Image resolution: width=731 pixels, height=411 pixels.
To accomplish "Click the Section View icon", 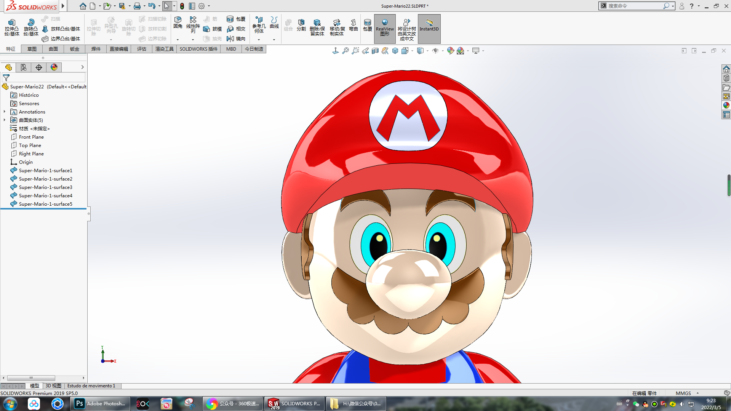I will pyautogui.click(x=375, y=51).
